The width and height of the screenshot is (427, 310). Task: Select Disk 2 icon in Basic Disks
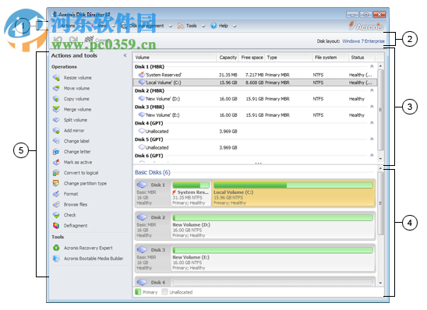pos(142,217)
